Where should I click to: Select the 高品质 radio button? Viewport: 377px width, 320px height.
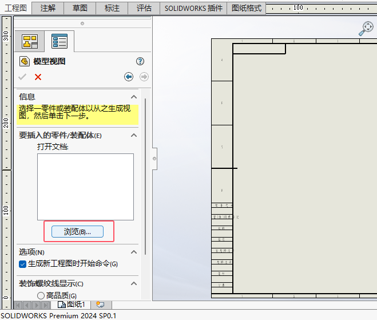[41, 295]
